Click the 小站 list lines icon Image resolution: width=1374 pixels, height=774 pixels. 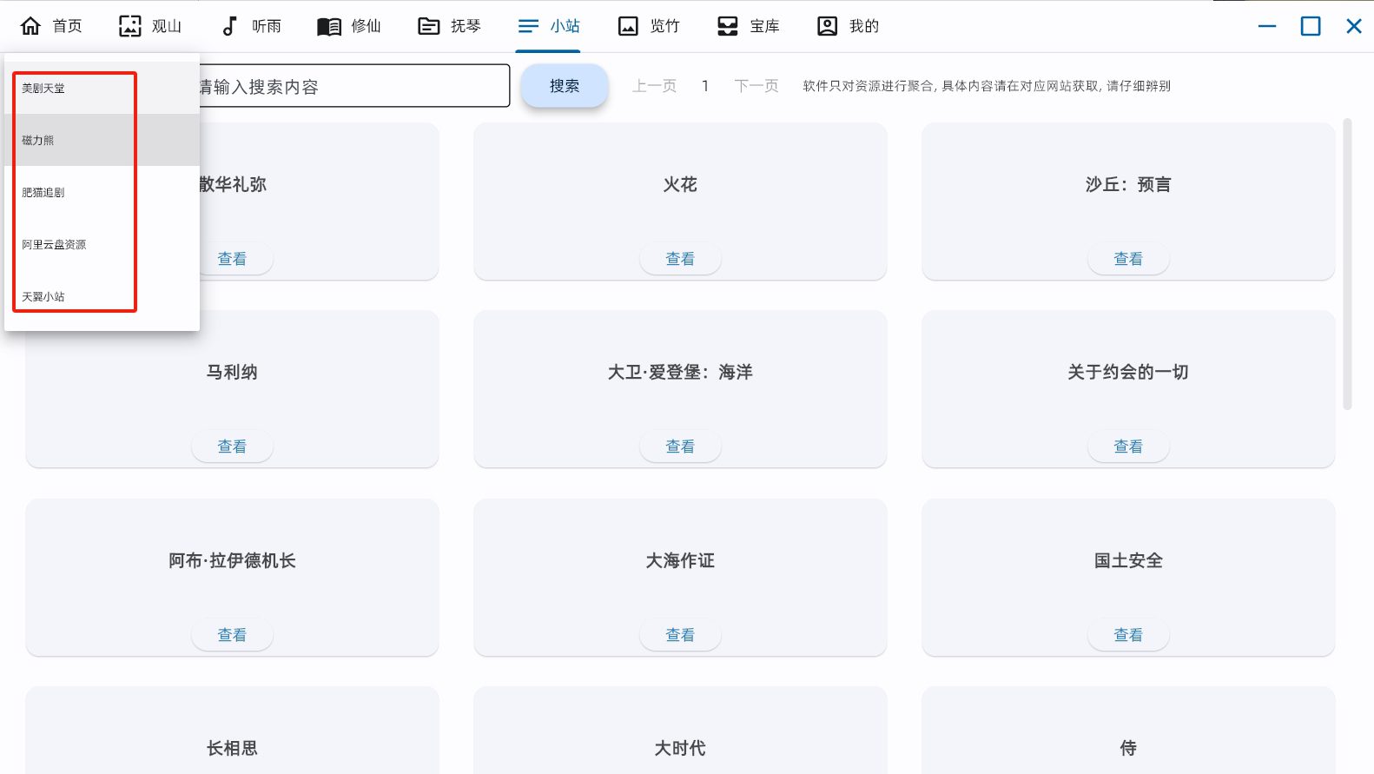pos(528,26)
